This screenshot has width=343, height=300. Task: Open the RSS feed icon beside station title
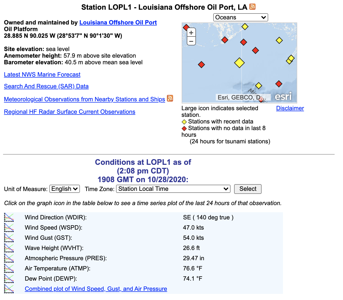(252, 7)
